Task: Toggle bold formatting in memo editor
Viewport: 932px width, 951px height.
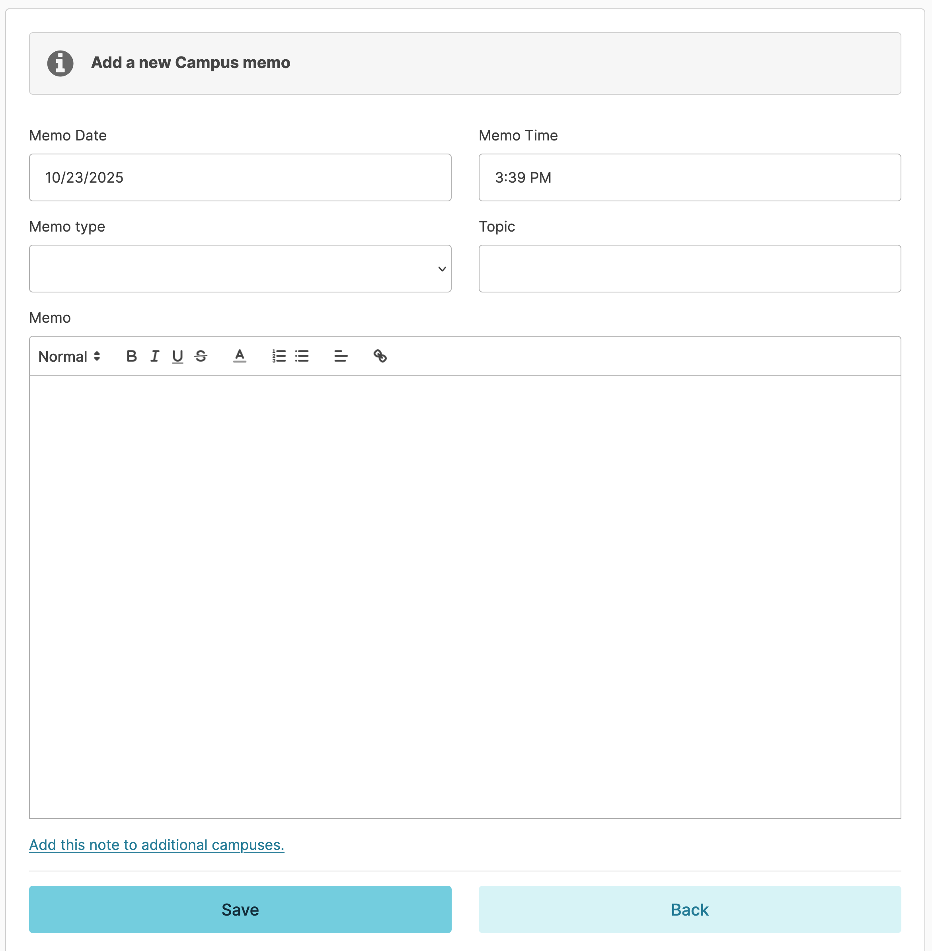Action: (131, 356)
